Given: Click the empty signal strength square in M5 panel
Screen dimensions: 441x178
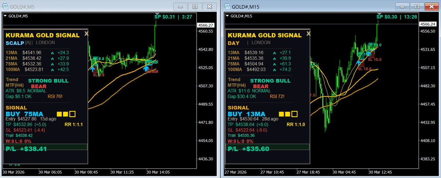Looking at the screenshot, I should click(x=72, y=114).
